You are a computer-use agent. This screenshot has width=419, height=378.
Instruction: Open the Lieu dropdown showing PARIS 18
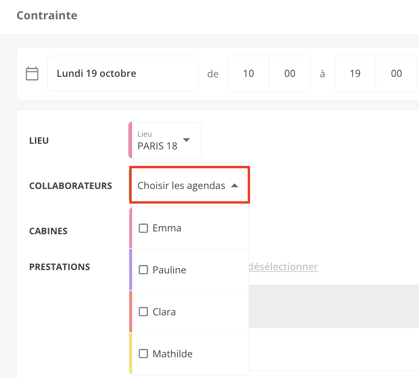165,140
